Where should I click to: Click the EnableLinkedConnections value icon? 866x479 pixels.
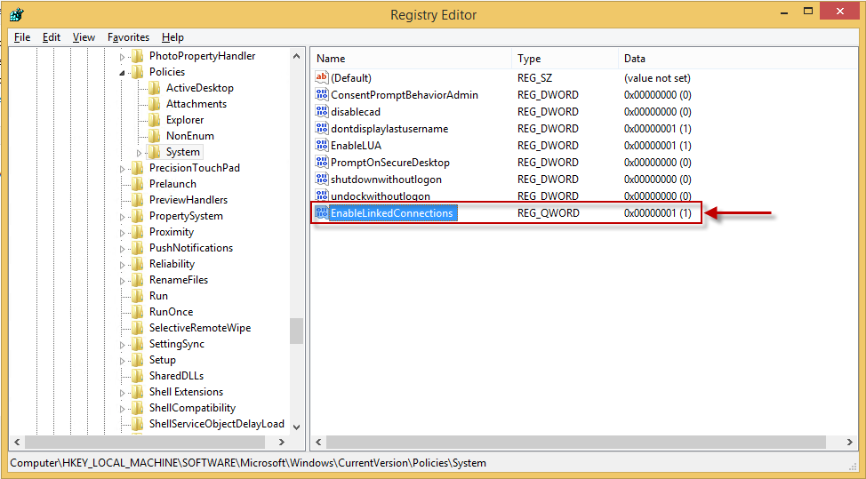[x=322, y=213]
